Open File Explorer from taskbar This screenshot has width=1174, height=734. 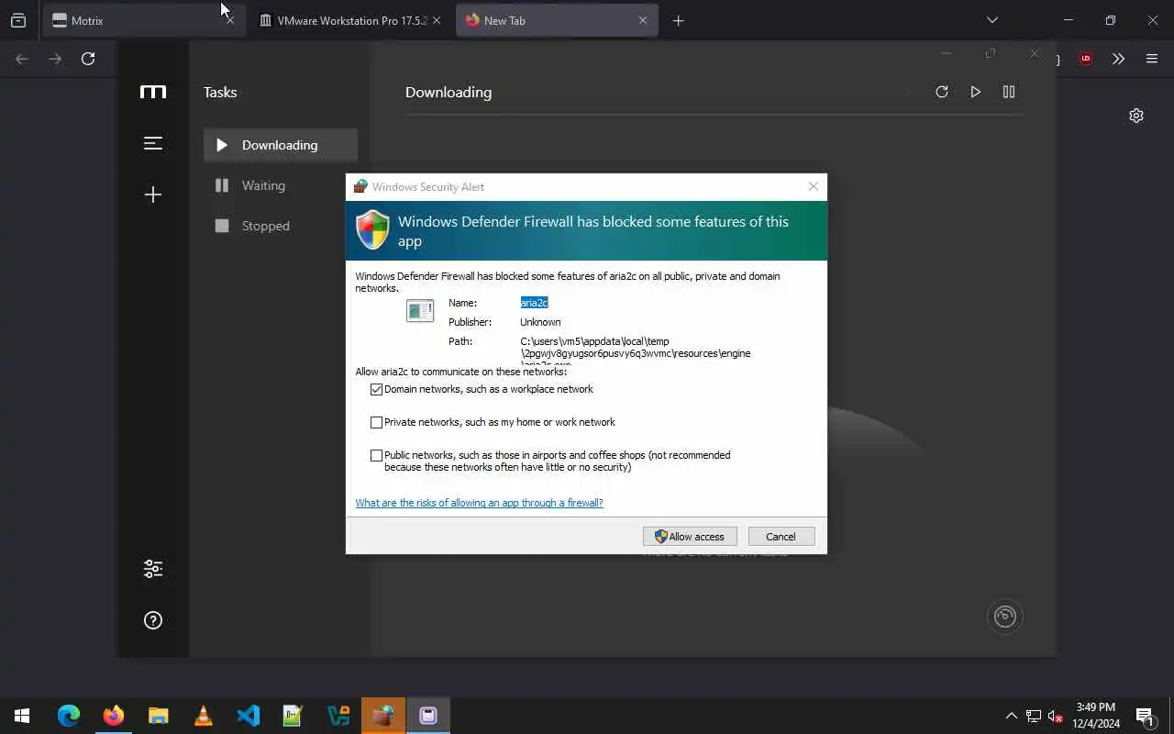159,716
